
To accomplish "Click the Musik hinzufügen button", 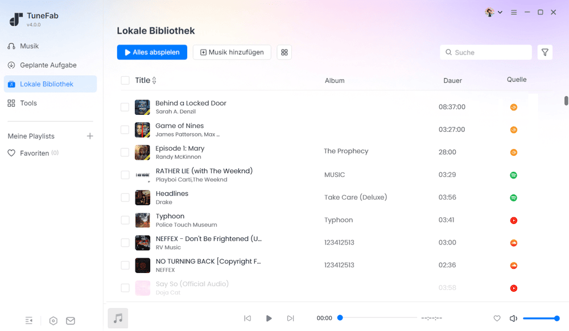I will pyautogui.click(x=232, y=52).
